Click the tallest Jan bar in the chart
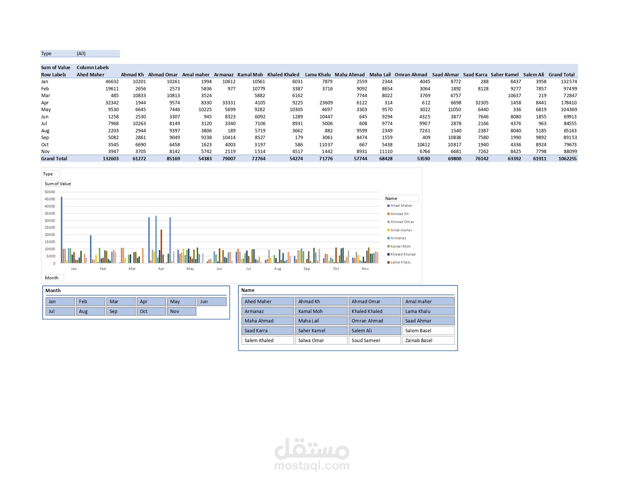The image size is (624, 482). (x=62, y=230)
